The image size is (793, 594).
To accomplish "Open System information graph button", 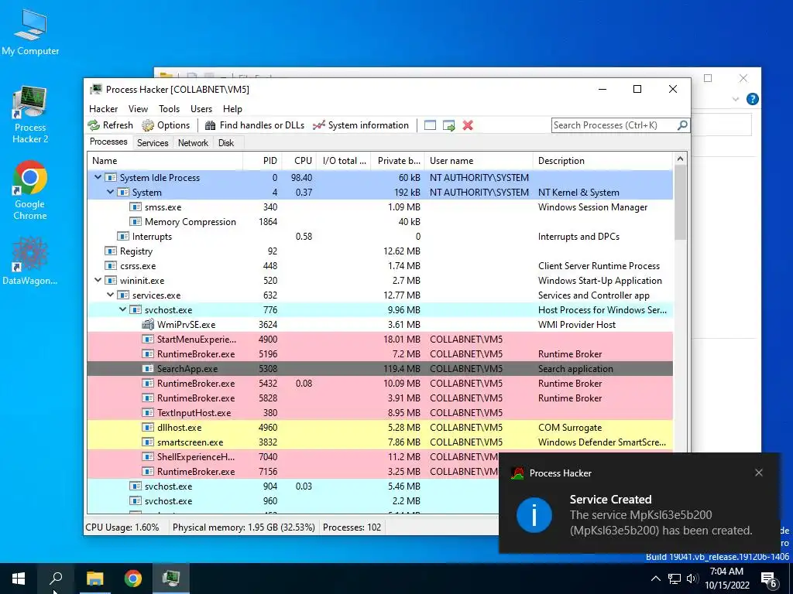I will click(x=361, y=125).
